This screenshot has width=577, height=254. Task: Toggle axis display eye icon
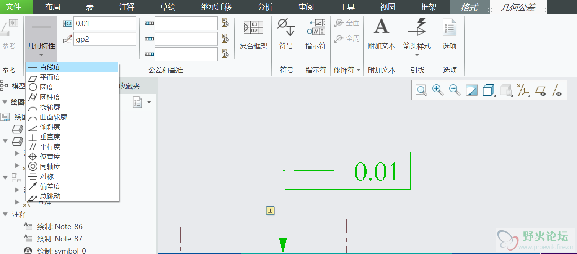click(x=557, y=90)
